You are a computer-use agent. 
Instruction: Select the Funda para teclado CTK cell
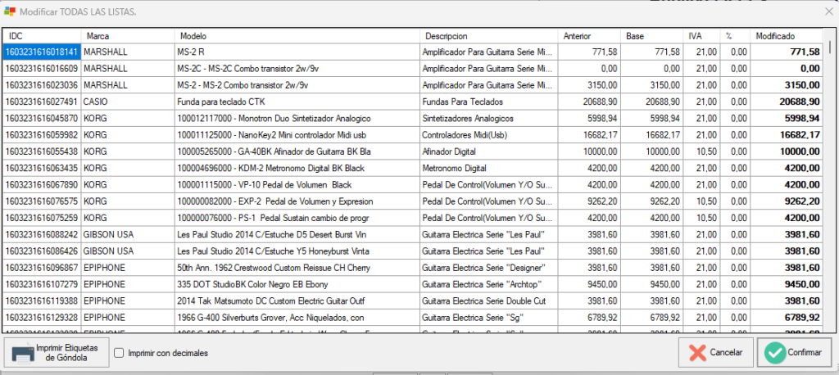(x=297, y=102)
